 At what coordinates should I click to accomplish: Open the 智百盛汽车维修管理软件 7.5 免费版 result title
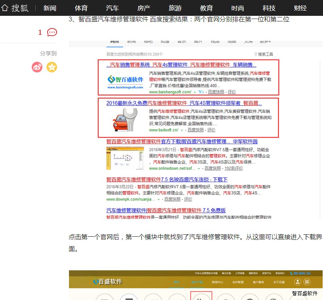tap(166, 210)
